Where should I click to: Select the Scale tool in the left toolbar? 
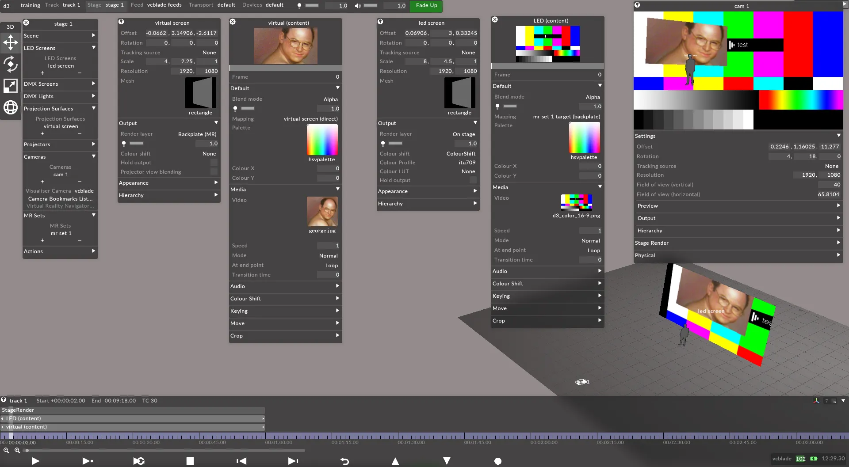[x=10, y=86]
